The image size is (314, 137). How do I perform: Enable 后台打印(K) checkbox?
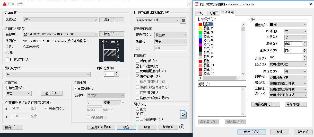pyautogui.click(x=138, y=61)
